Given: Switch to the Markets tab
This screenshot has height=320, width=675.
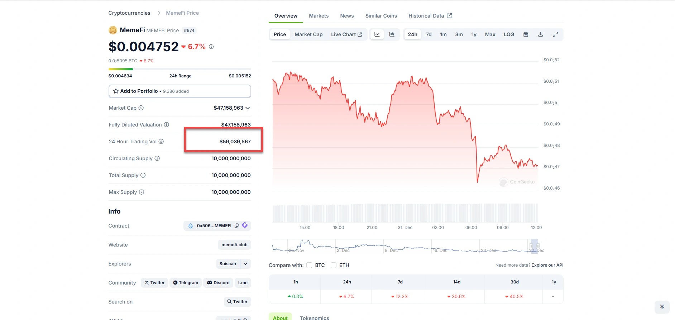Looking at the screenshot, I should coord(319,16).
